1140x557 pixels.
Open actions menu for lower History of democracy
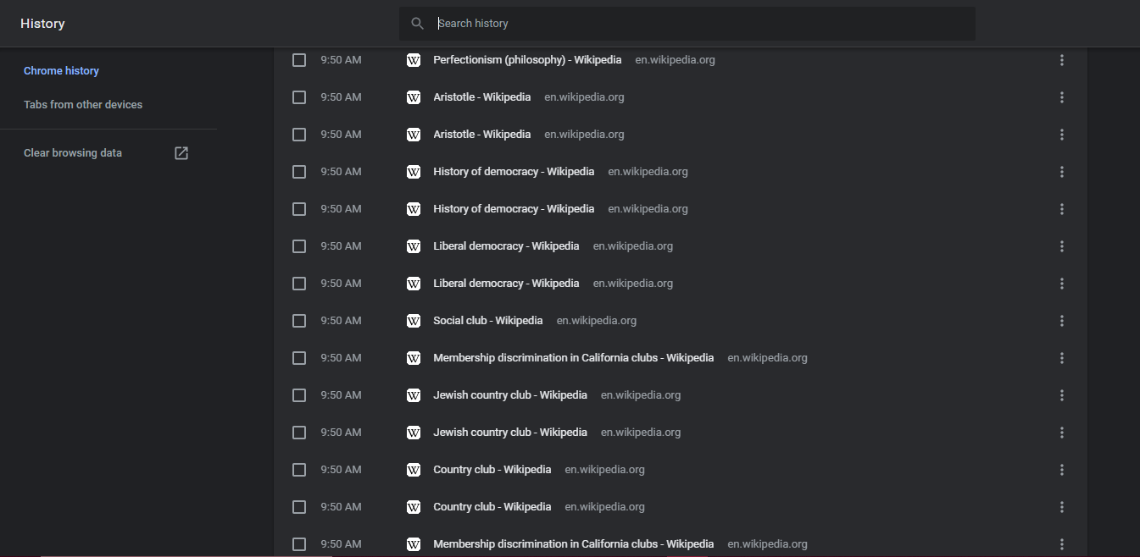pos(1061,209)
